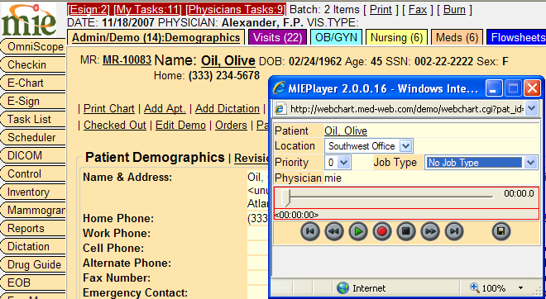The height and width of the screenshot is (299, 546).
Task: Skip to start in MIEPlayer
Action: 310,231
